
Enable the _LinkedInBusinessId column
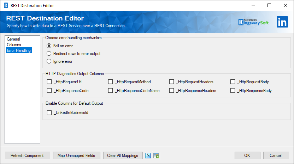[49, 113]
